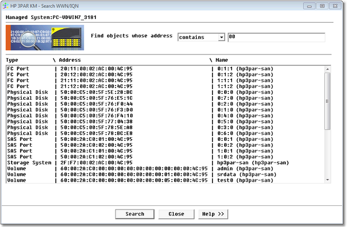Image resolution: width=347 pixels, height=228 pixels.
Task: Click name 1:1:2 (hp3par-san)
Action: [245, 87]
